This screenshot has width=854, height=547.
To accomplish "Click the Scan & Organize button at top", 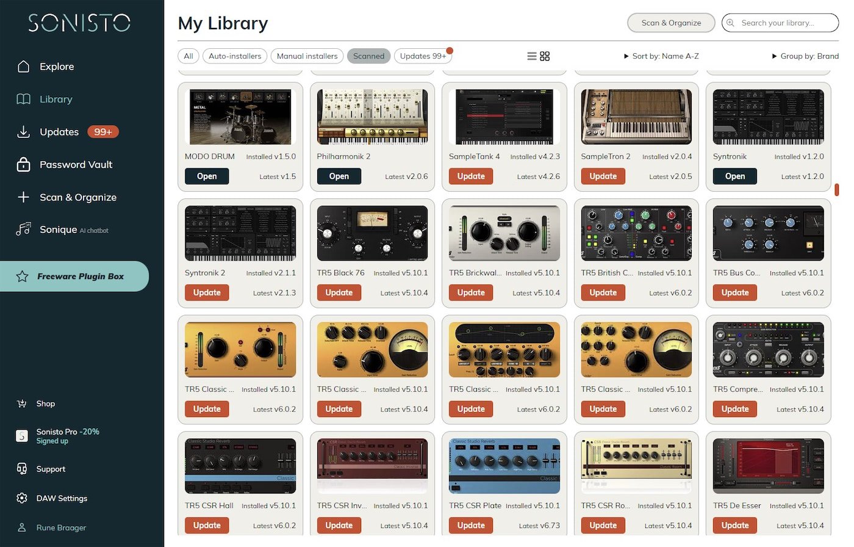I will click(671, 23).
